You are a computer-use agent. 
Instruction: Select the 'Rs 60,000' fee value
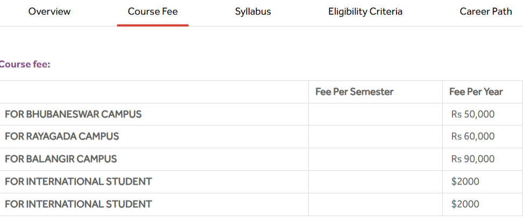tap(473, 137)
